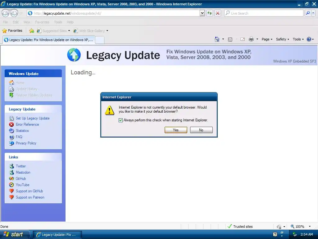Click the Read Mail toolbar icon
The width and height of the screenshot is (318, 239).
point(243,40)
